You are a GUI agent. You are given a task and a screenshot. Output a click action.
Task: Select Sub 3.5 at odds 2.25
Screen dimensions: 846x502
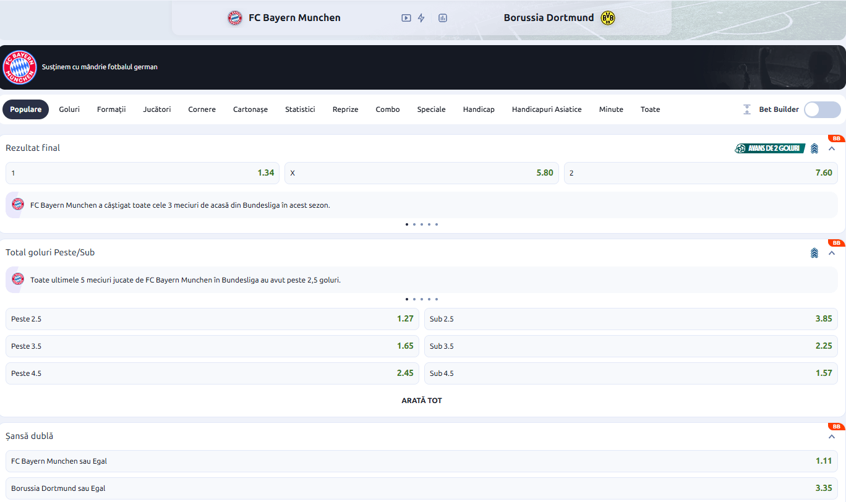[x=631, y=346]
